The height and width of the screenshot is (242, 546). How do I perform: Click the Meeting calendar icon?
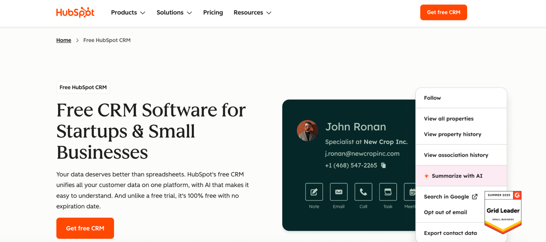click(x=411, y=192)
